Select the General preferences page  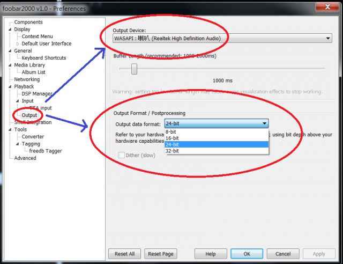[23, 51]
